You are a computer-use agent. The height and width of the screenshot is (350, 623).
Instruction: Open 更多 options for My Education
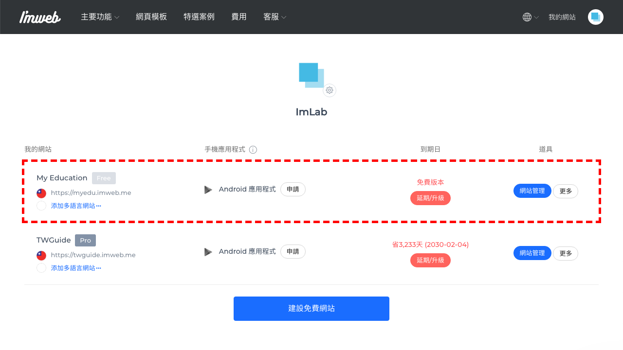(x=566, y=191)
